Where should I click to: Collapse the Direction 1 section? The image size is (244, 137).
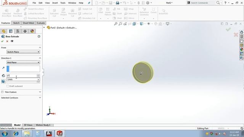40,58
